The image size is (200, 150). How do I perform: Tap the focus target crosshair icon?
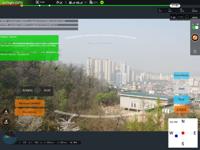tap(187, 17)
